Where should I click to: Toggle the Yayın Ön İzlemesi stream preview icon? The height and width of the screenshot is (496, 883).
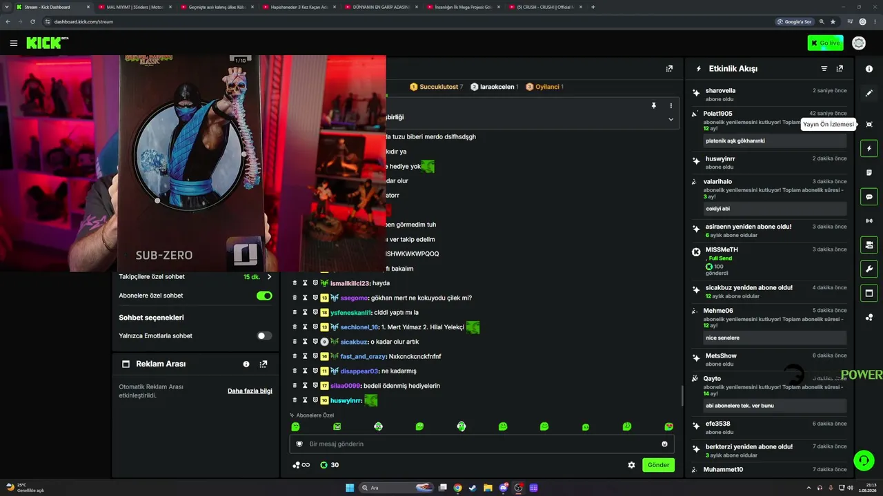click(869, 125)
